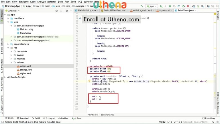Image resolution: width=220 pixels, height=124 pixels.
Task: Open the Project Structure icon
Action: click(x=208, y=6)
